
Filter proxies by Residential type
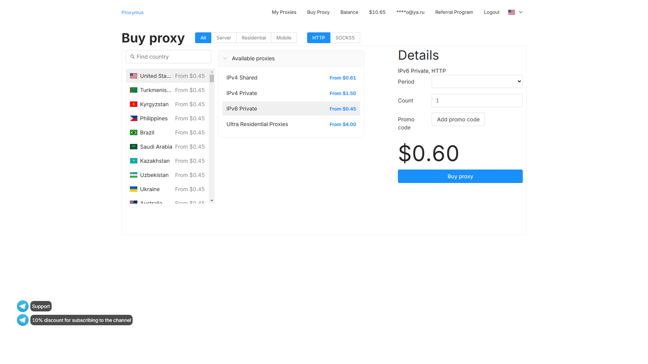coord(253,38)
